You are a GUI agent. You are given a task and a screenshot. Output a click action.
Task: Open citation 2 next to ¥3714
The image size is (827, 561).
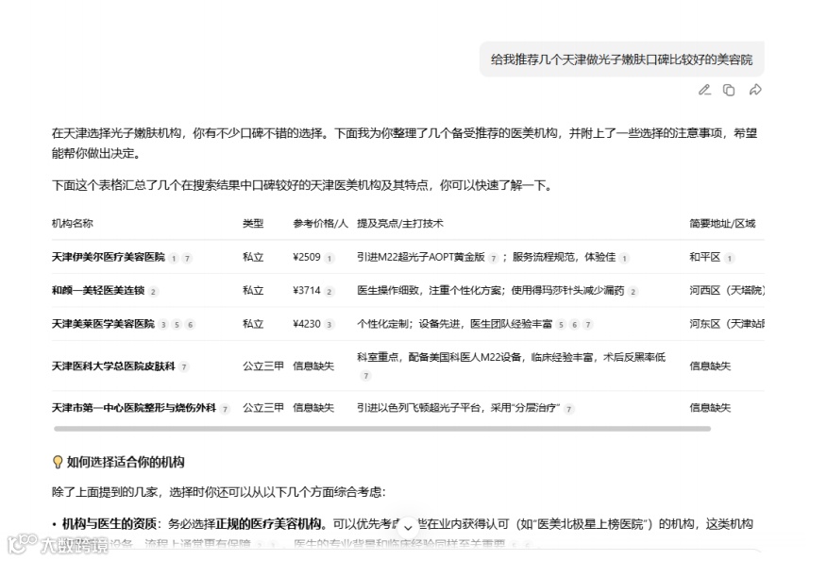[x=329, y=292]
